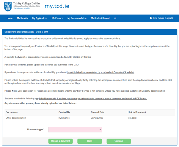Click the Trinity College Dublin crest logo

pyautogui.click(x=8, y=7)
